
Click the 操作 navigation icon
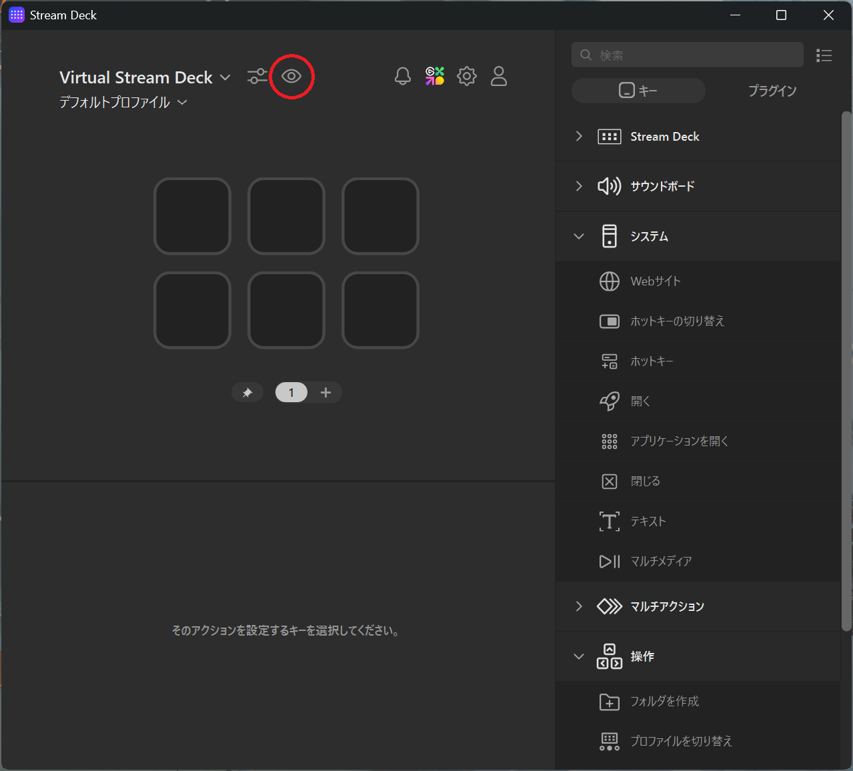[x=610, y=656]
